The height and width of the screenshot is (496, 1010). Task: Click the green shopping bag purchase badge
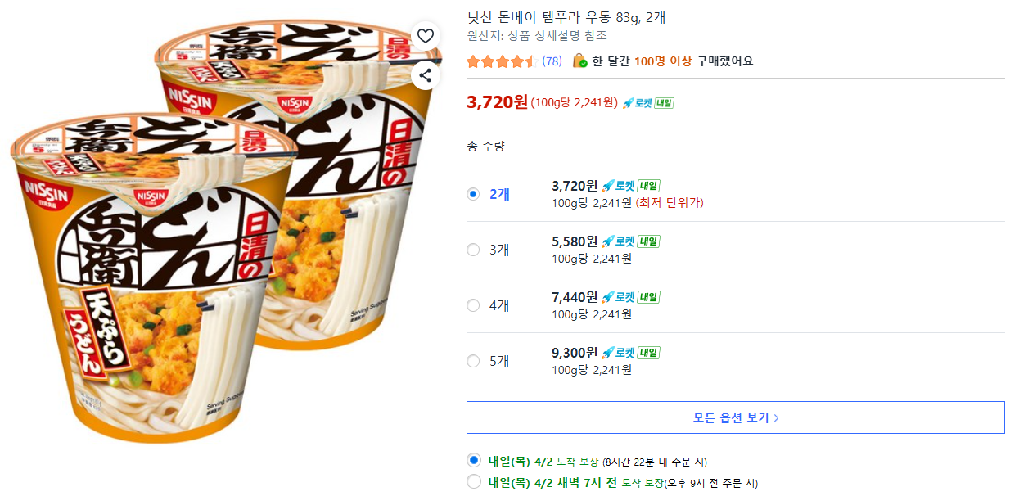(579, 61)
